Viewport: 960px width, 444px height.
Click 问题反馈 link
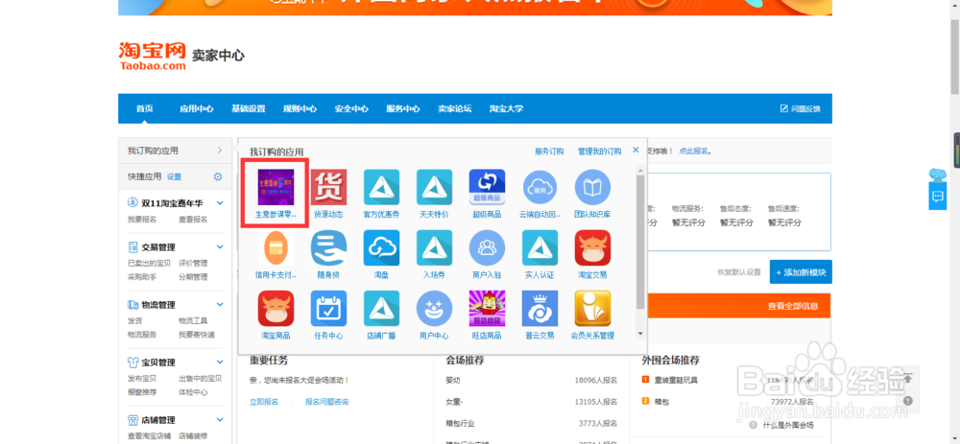(801, 109)
